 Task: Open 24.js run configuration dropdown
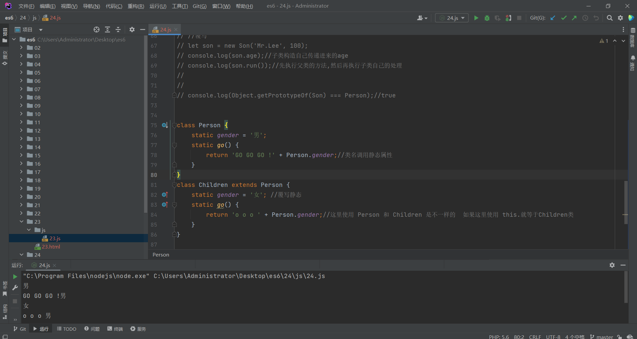click(452, 18)
